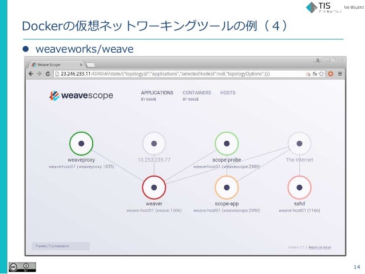Screen dimensions: 365x274
Task: Reload the Weave Scope page
Action: [47, 74]
